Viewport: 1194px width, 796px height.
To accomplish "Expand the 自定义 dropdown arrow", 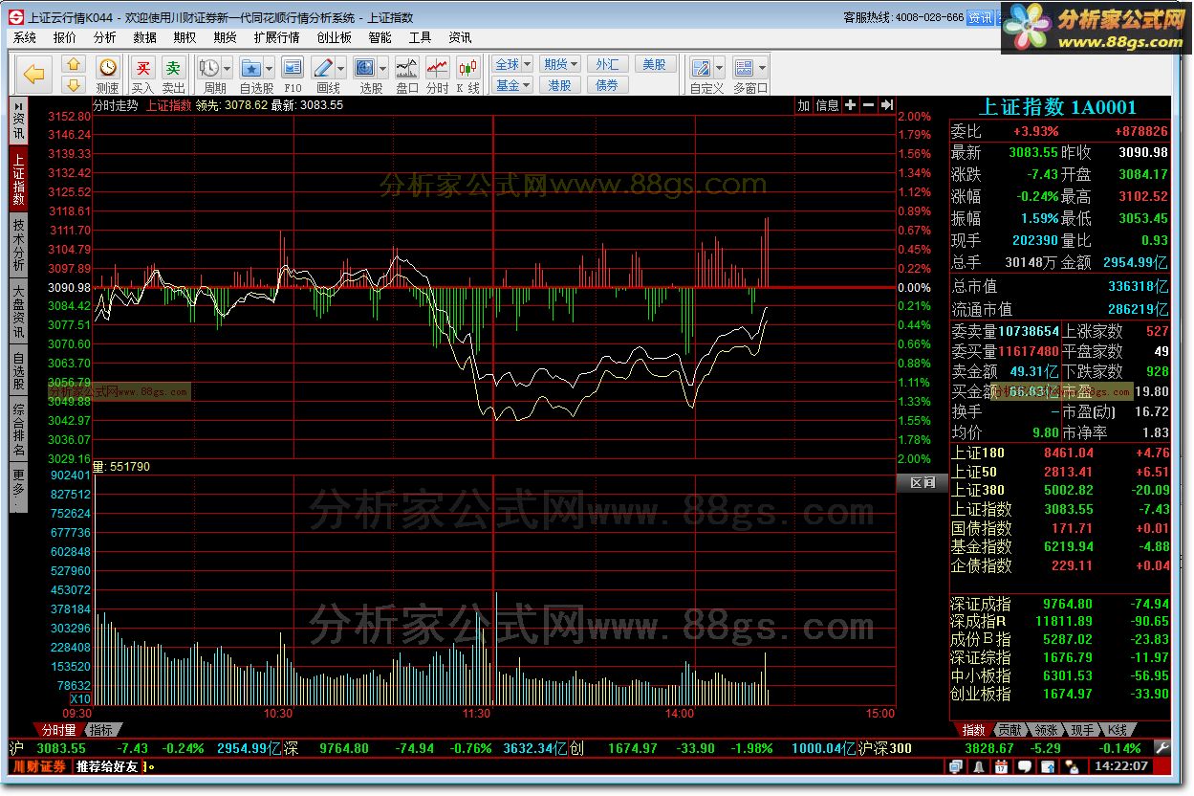I will (719, 68).
